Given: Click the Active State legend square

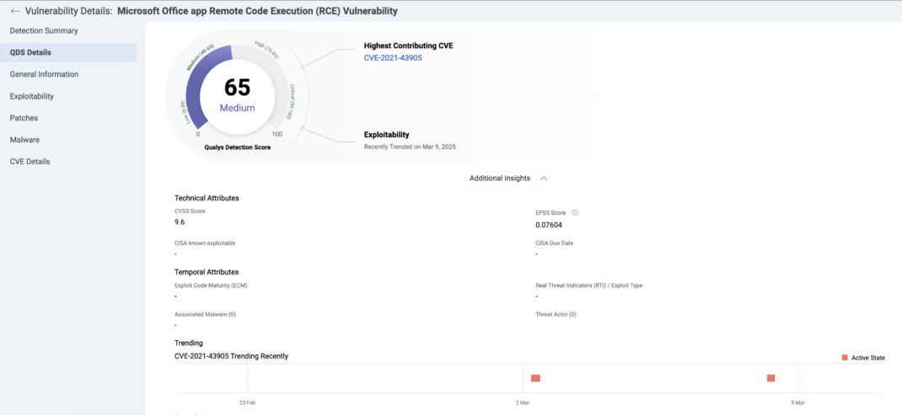Looking at the screenshot, I should [x=845, y=358].
